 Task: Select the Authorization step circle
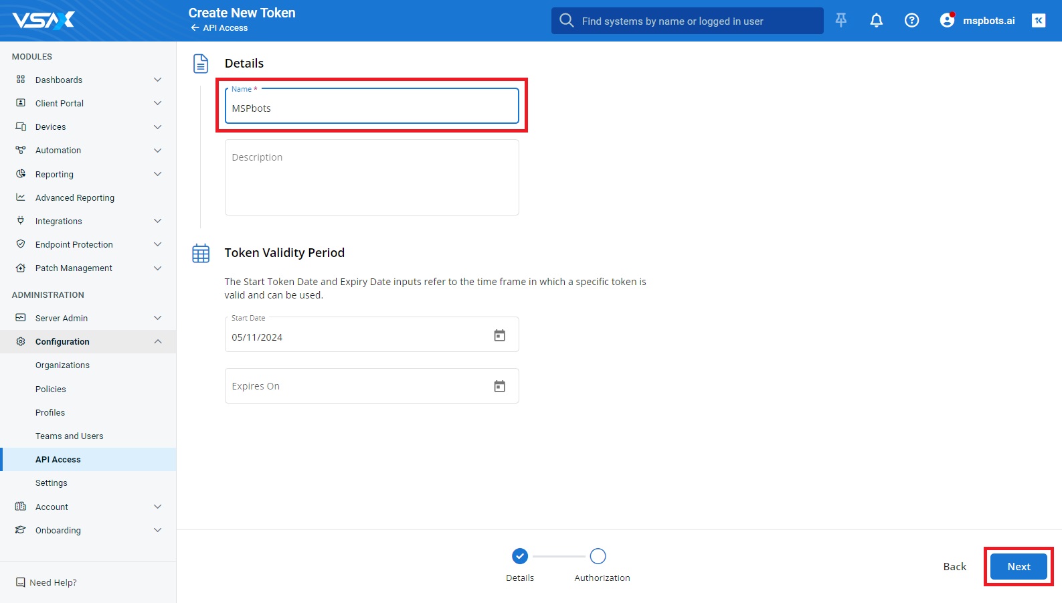pyautogui.click(x=598, y=556)
